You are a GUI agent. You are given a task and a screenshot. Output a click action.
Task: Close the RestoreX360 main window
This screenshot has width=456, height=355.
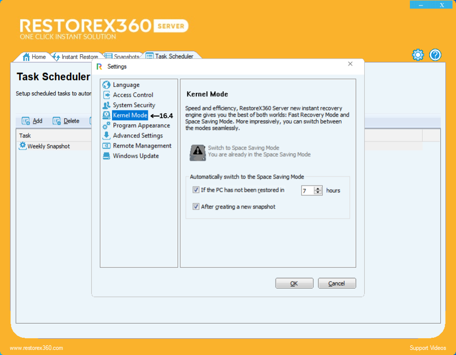442,5
